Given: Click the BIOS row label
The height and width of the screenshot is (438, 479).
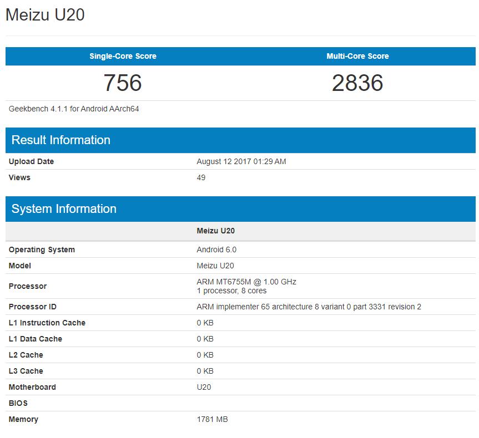Looking at the screenshot, I should click(x=18, y=403).
